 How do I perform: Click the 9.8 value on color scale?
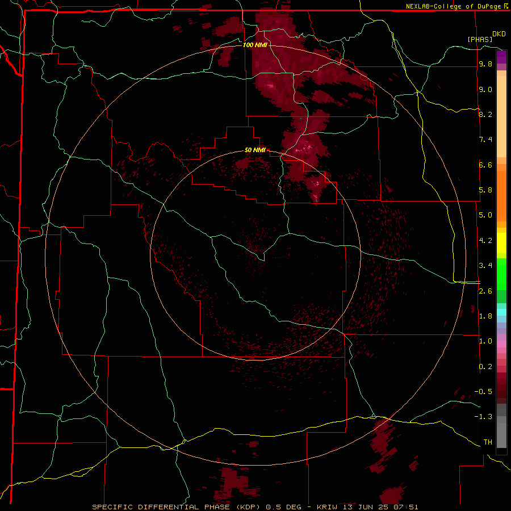(485, 64)
